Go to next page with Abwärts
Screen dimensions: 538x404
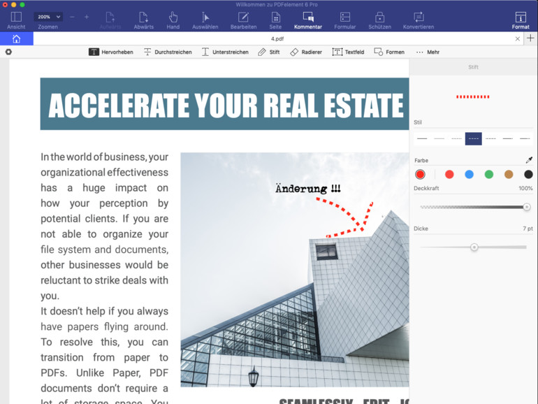(143, 20)
